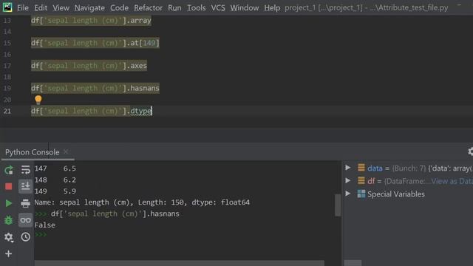Expand Special Variables node
The width and height of the screenshot is (473, 266).
348,194
